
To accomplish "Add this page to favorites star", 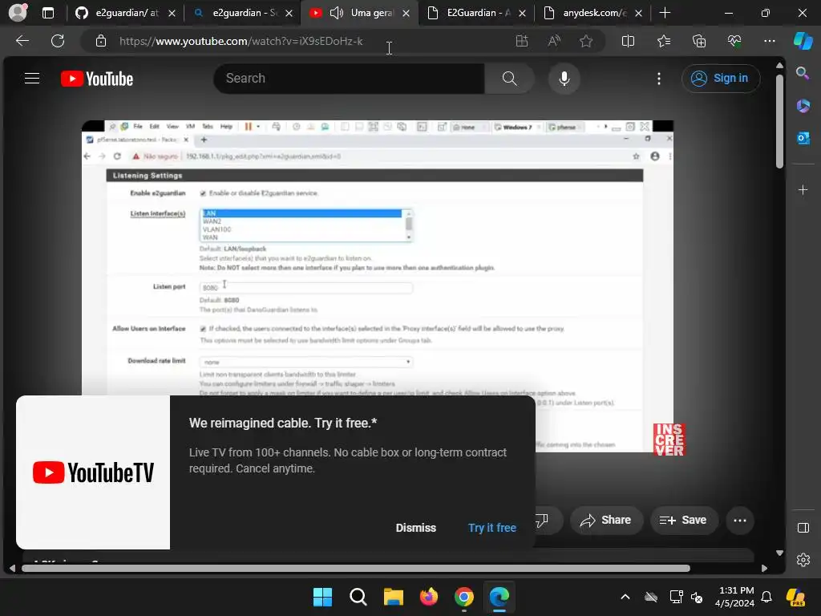I will coord(586,41).
